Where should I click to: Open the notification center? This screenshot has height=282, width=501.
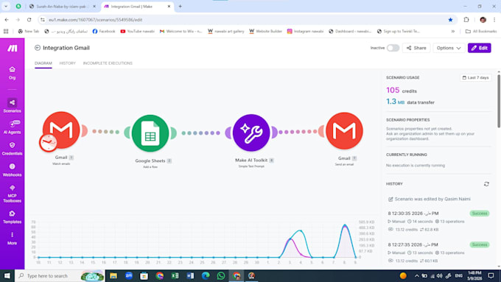(491, 275)
